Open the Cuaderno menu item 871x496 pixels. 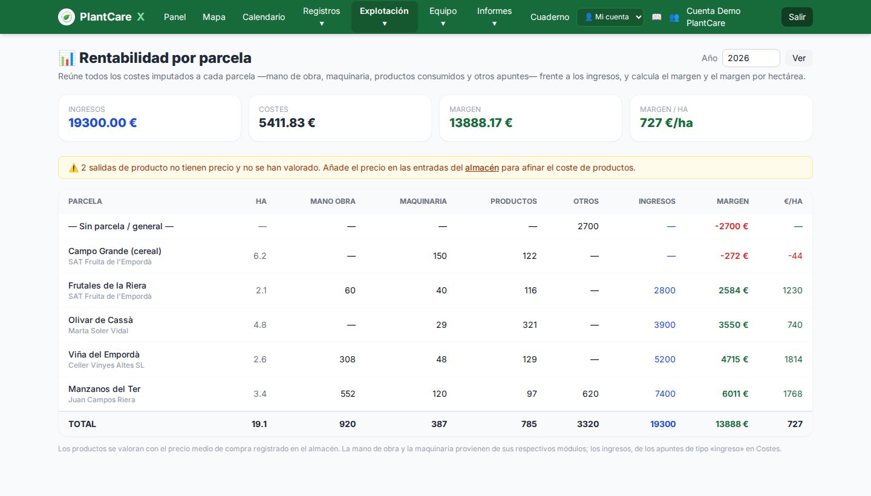click(550, 17)
